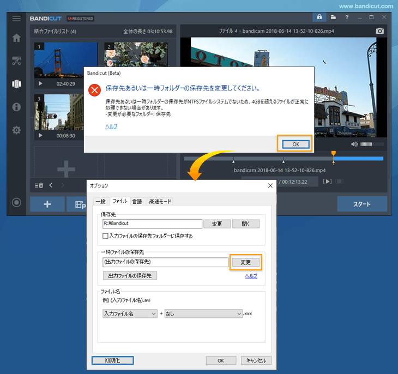Screen dimensions: 398x374
Task: Select the Join mode icon in sidebar
Action: 16,84
